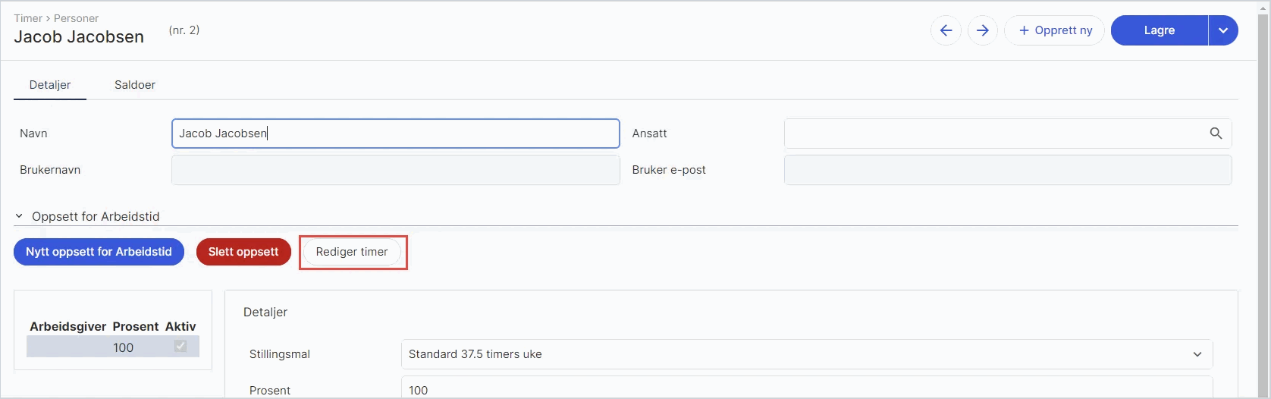Click the red Slett oppsett button

[x=243, y=252]
